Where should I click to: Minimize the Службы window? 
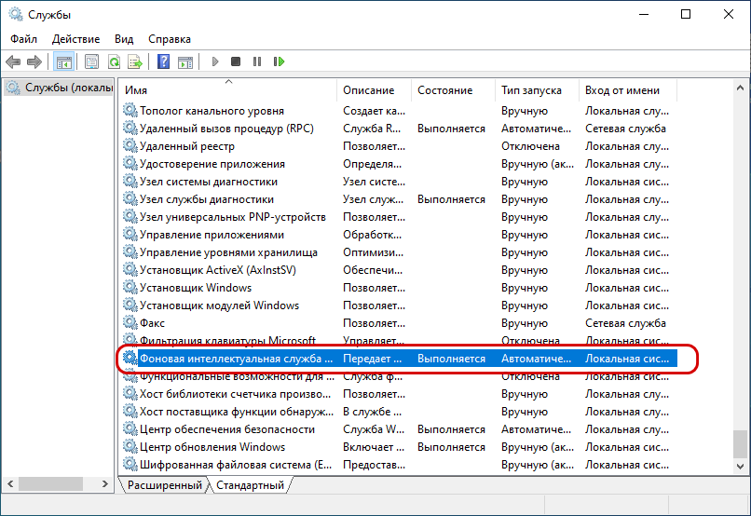click(644, 14)
